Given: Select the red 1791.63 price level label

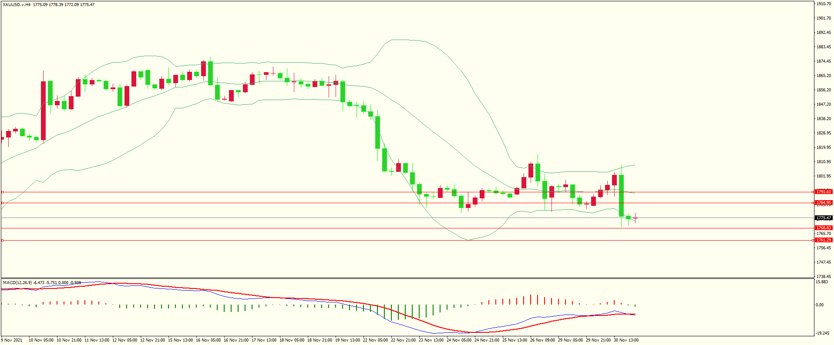Looking at the screenshot, I should 824,192.
